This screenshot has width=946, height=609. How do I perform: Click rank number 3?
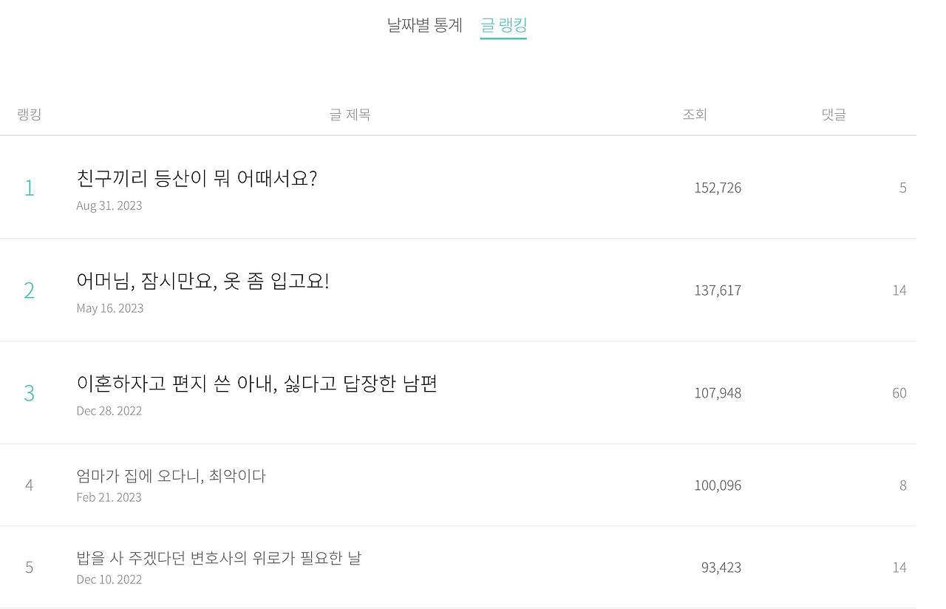[x=29, y=393]
